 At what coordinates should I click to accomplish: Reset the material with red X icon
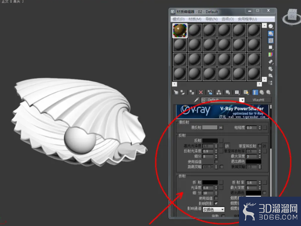click(x=201, y=93)
